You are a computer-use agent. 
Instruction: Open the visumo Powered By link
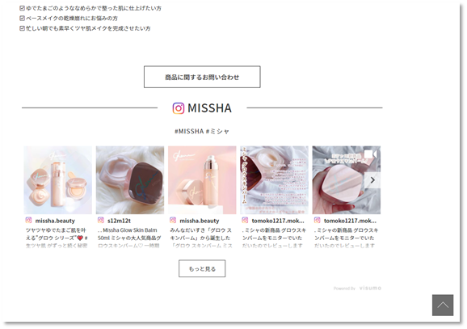(357, 288)
